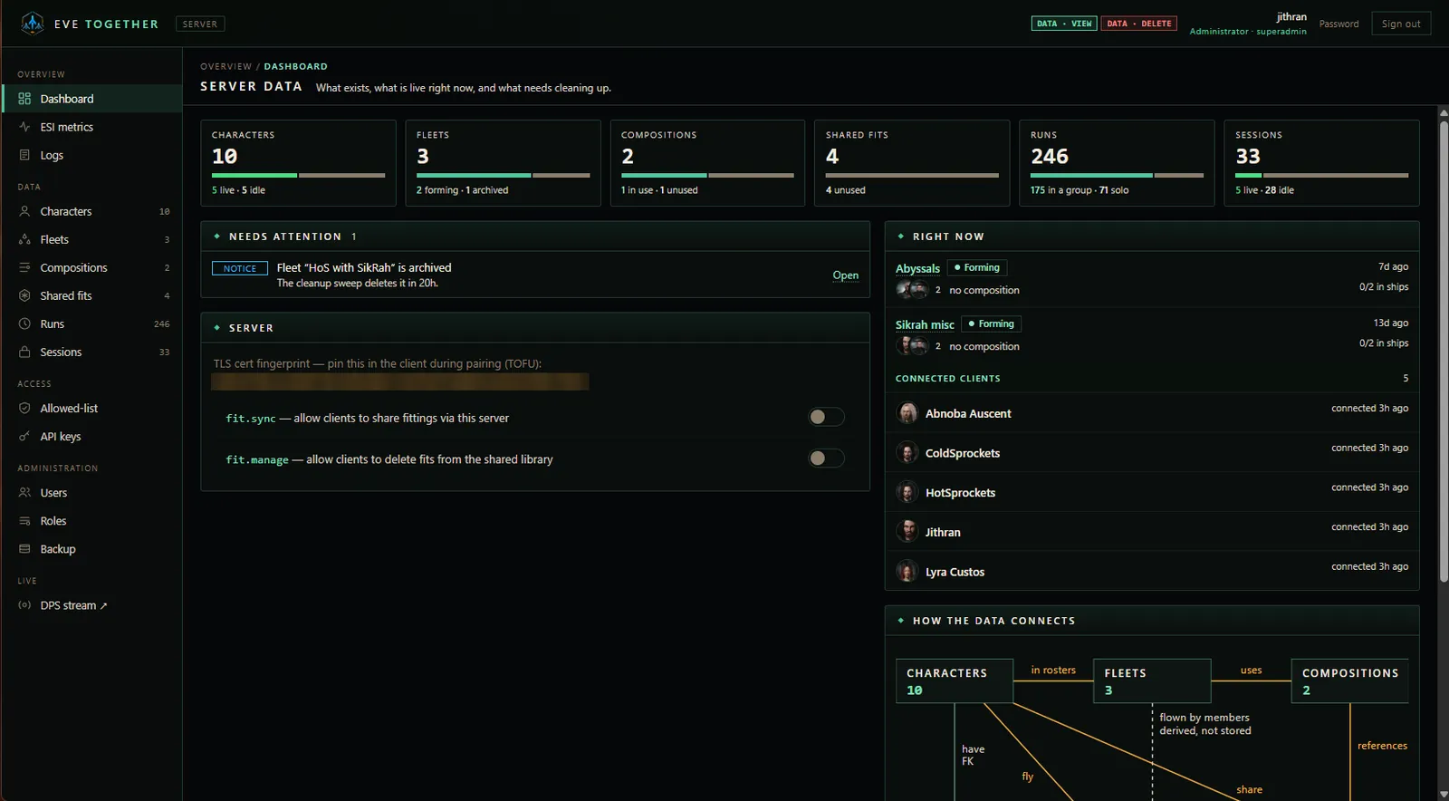Open the Sikrah misc fleet link
The image size is (1449, 801).
[x=925, y=324]
